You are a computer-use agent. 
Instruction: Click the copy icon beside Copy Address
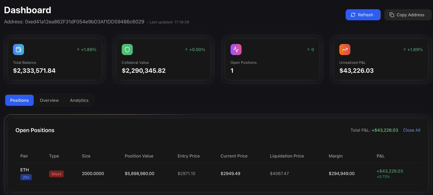pos(392,15)
